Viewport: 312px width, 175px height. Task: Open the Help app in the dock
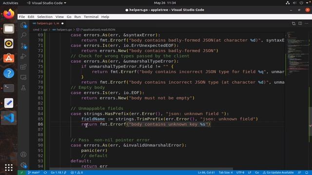click(x=9, y=73)
